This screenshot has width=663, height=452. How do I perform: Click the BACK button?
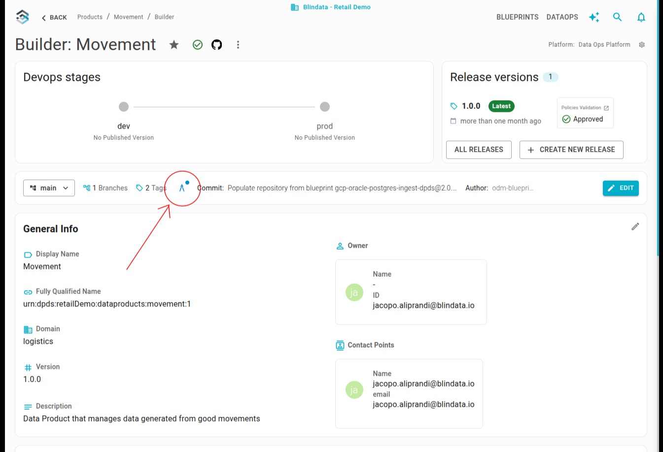point(54,17)
